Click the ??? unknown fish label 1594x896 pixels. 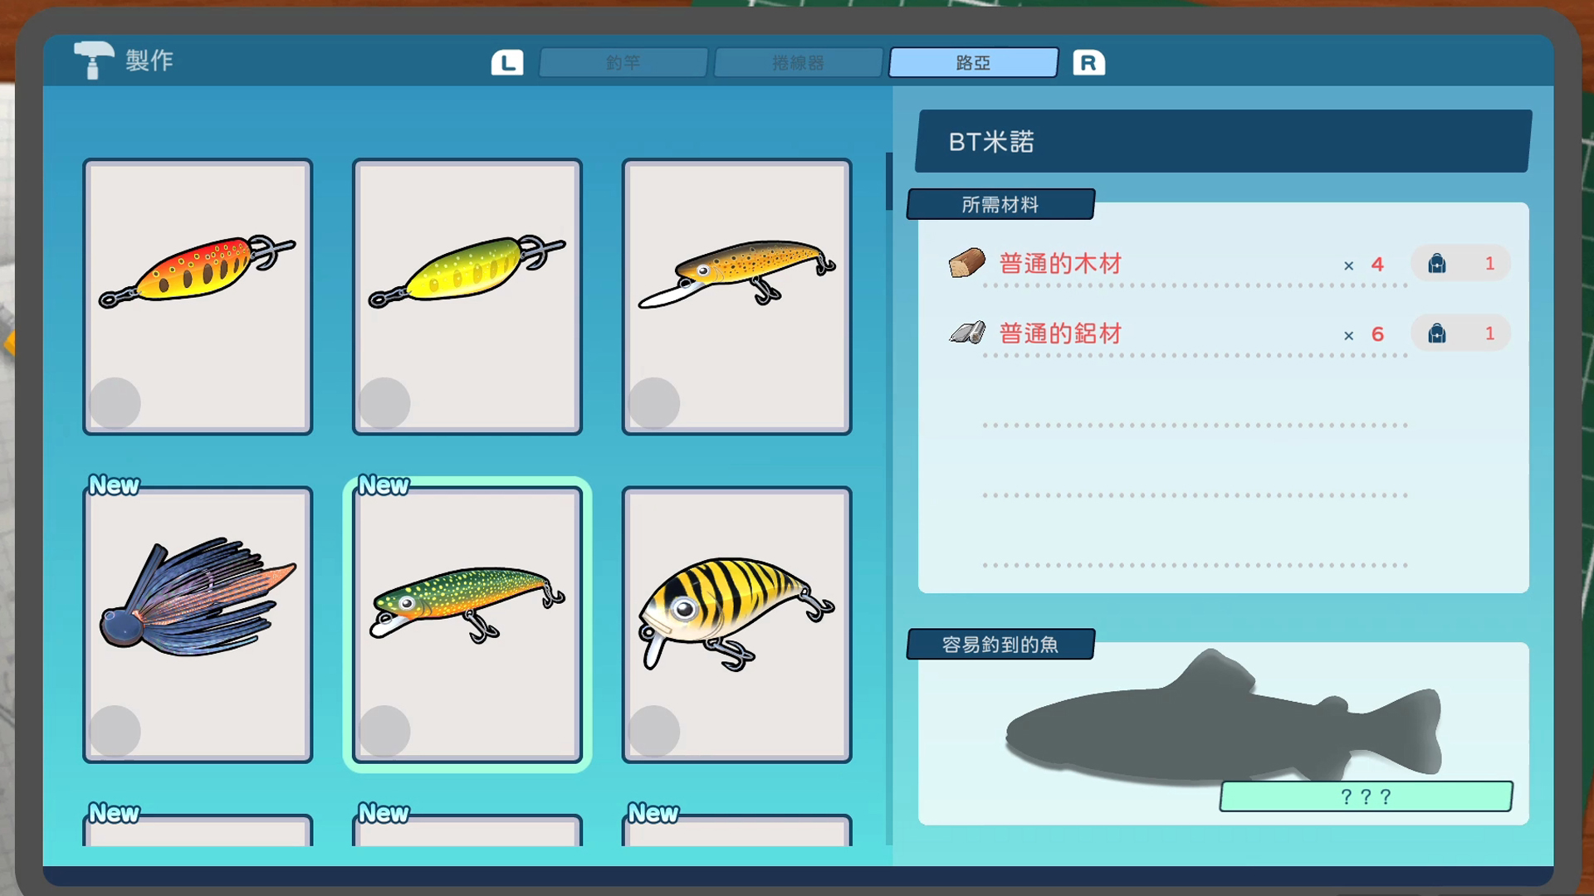[1366, 796]
